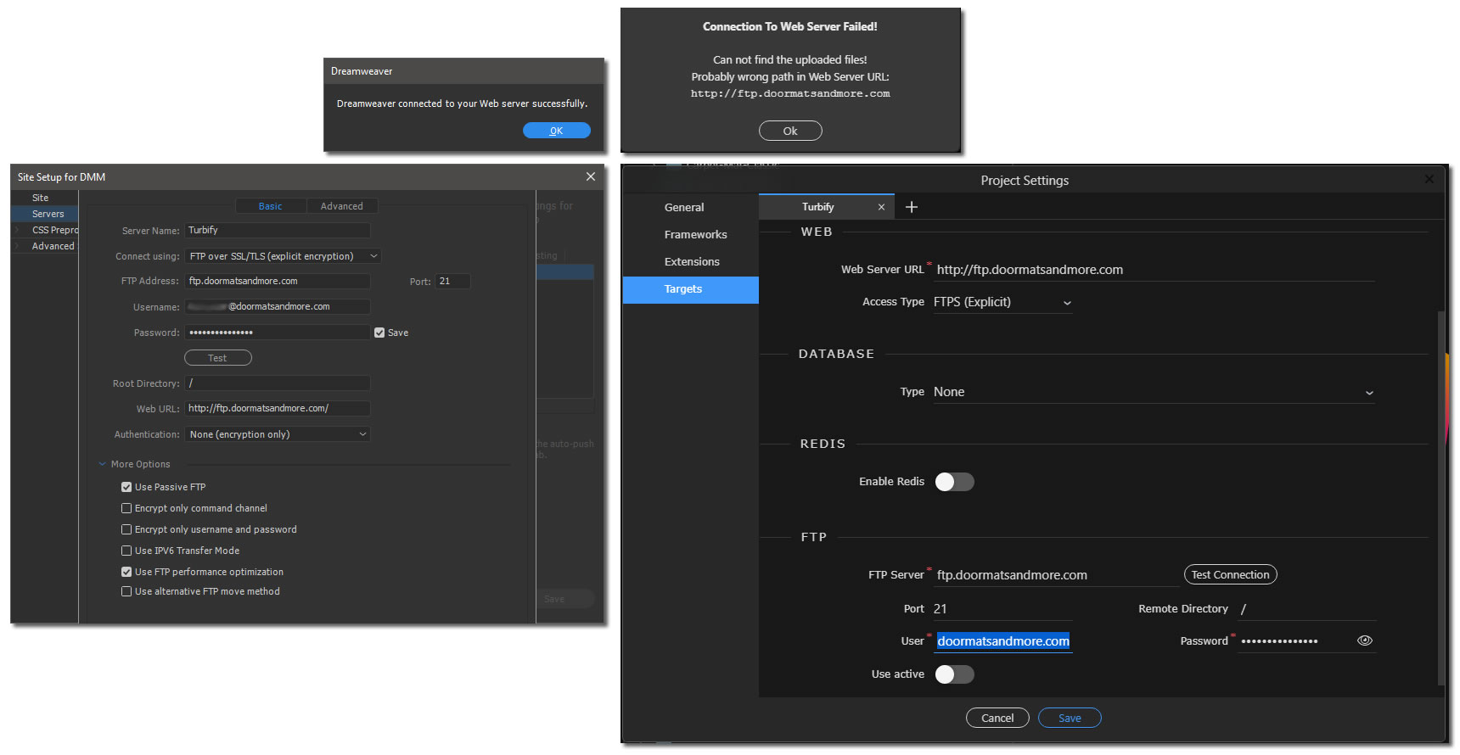Enable Encrypt only command channel
This screenshot has width=1460, height=755.
pos(126,508)
